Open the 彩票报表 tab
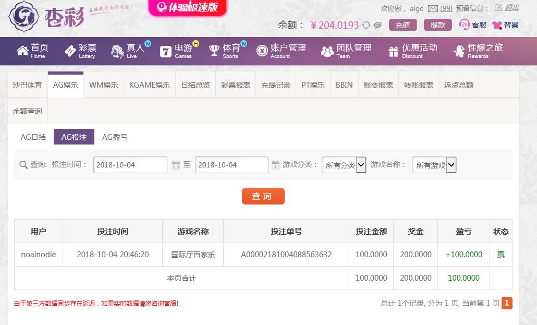Screen dimensions: 537x325 (x=236, y=85)
